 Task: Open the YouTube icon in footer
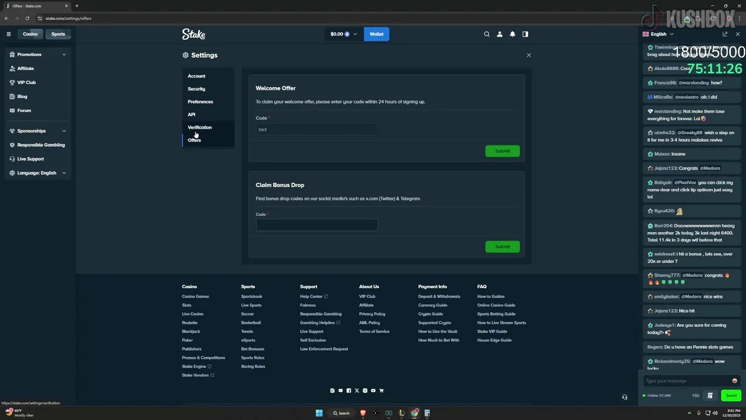click(x=373, y=391)
